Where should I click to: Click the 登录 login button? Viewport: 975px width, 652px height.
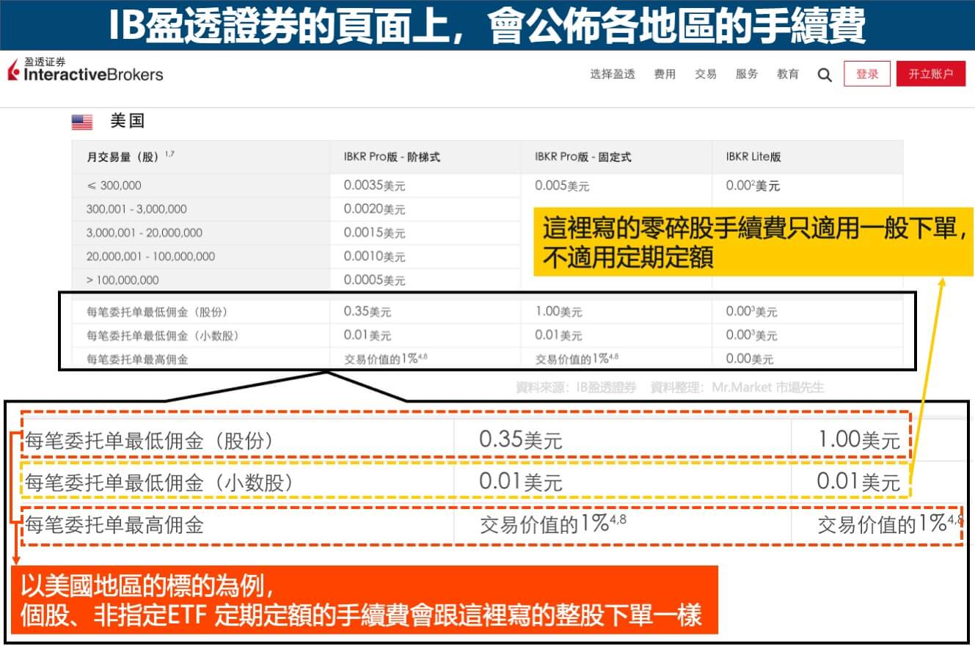click(867, 74)
